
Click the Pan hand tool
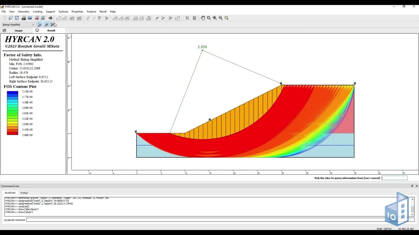[x=203, y=18]
